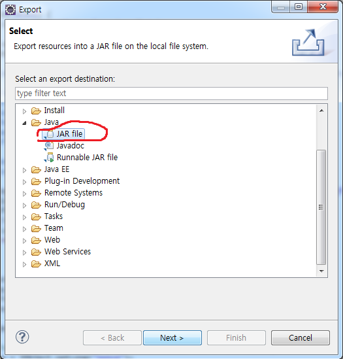Screen dimensions: 343x359
Task: Select the JAR file export icon
Action: point(48,134)
